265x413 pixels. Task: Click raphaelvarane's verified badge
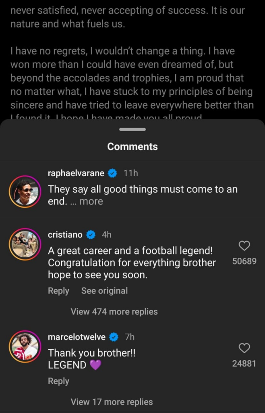click(112, 173)
